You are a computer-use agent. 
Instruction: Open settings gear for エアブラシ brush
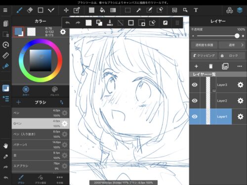[x=65, y=166]
